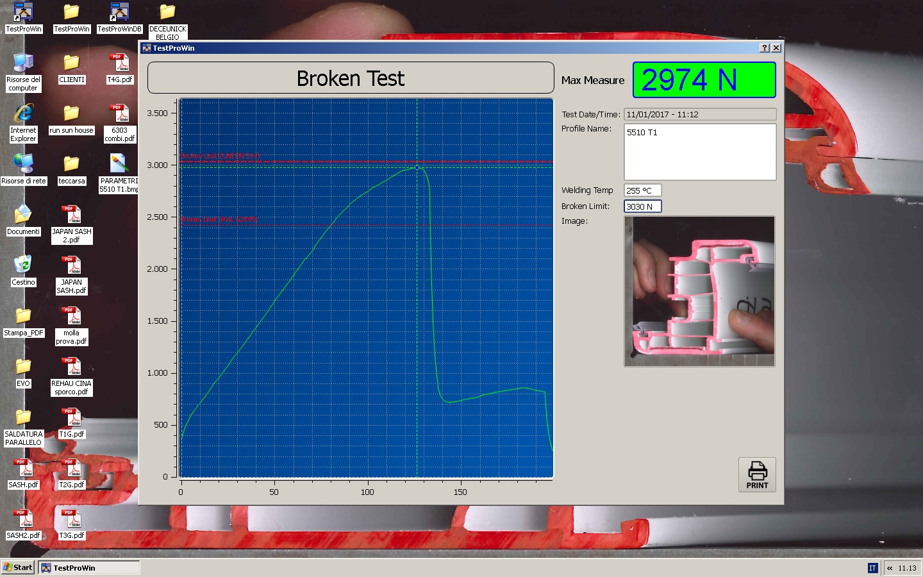
Task: Click the green Max Measure display
Action: (704, 80)
